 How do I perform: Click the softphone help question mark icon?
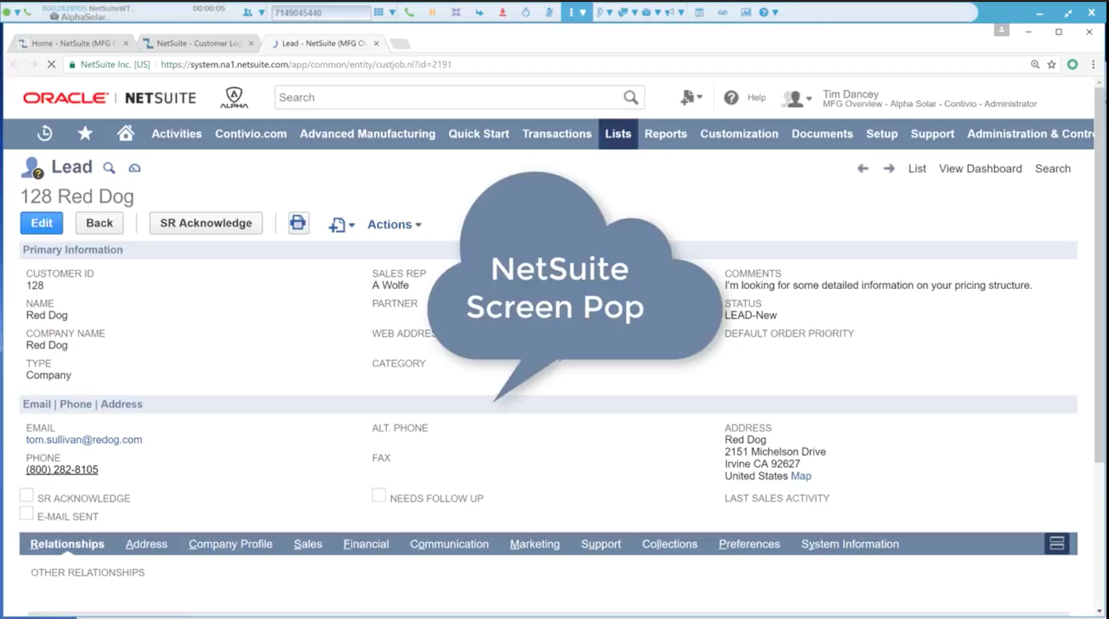(764, 12)
